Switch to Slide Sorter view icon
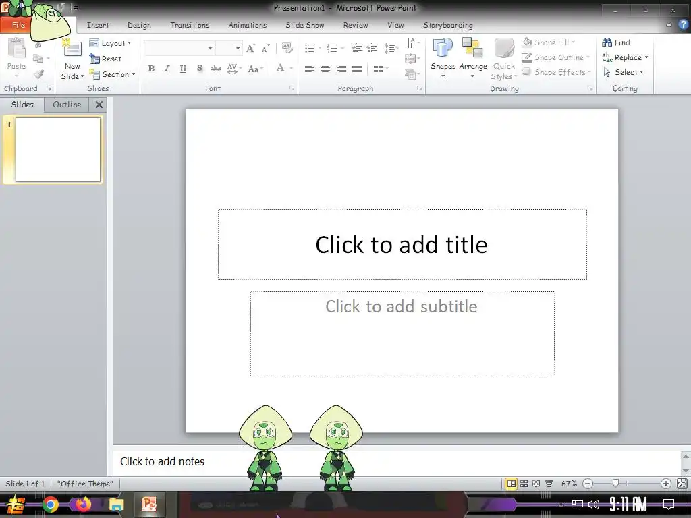Screen dimensions: 691x518 (x=524, y=484)
